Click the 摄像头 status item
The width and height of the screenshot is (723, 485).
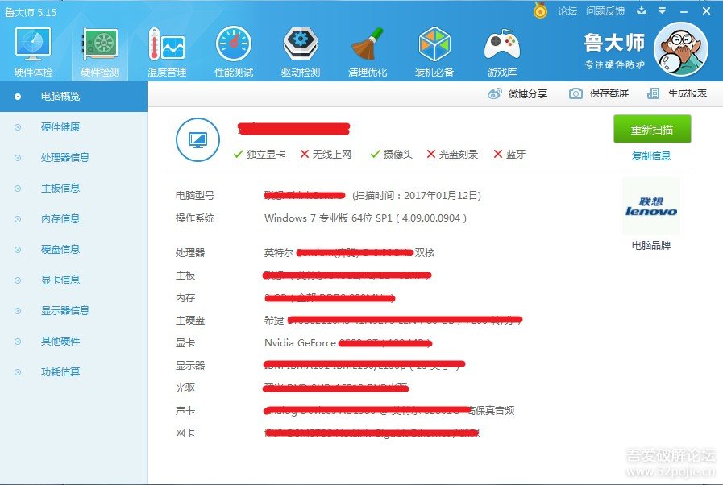(392, 155)
